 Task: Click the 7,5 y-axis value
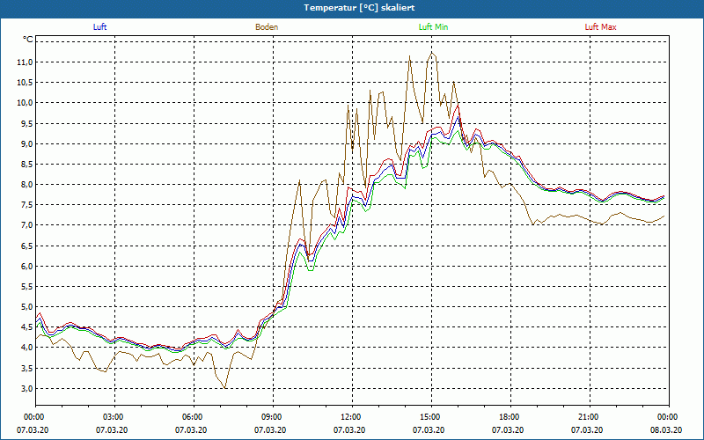coord(26,205)
